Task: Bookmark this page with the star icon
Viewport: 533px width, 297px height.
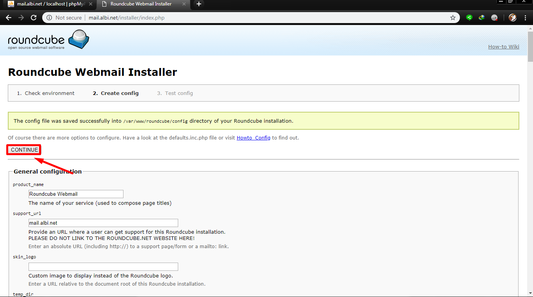Action: [x=453, y=18]
